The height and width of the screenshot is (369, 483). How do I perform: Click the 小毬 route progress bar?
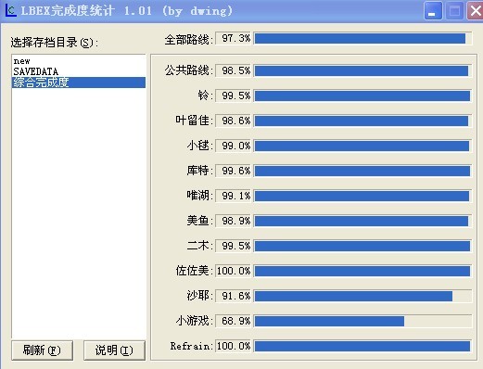[x=362, y=146]
